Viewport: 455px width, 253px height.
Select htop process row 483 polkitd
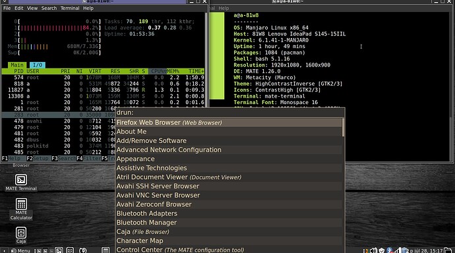[x=59, y=146]
